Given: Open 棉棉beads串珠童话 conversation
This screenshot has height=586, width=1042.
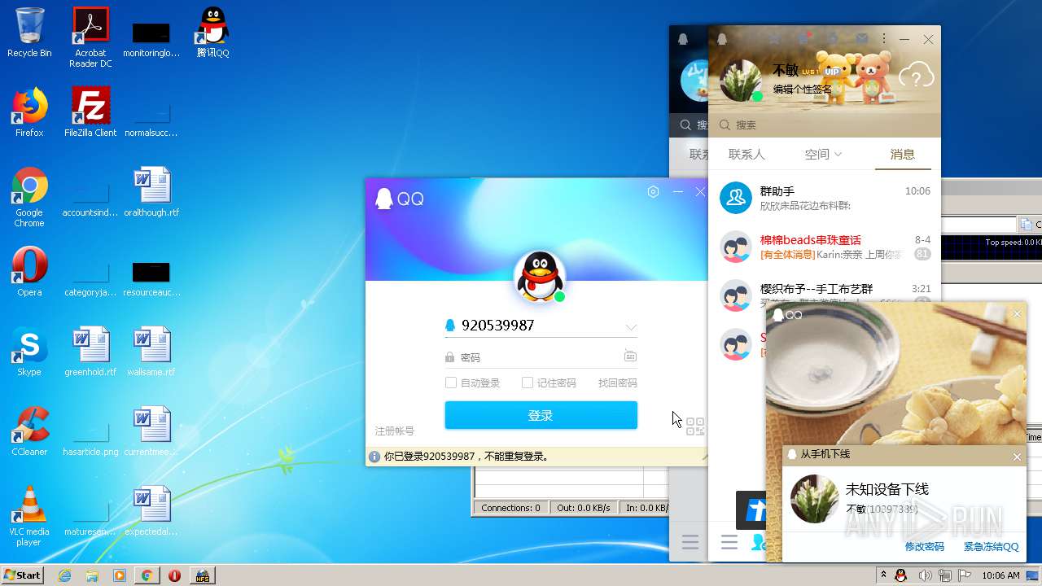Looking at the screenshot, I should (825, 247).
